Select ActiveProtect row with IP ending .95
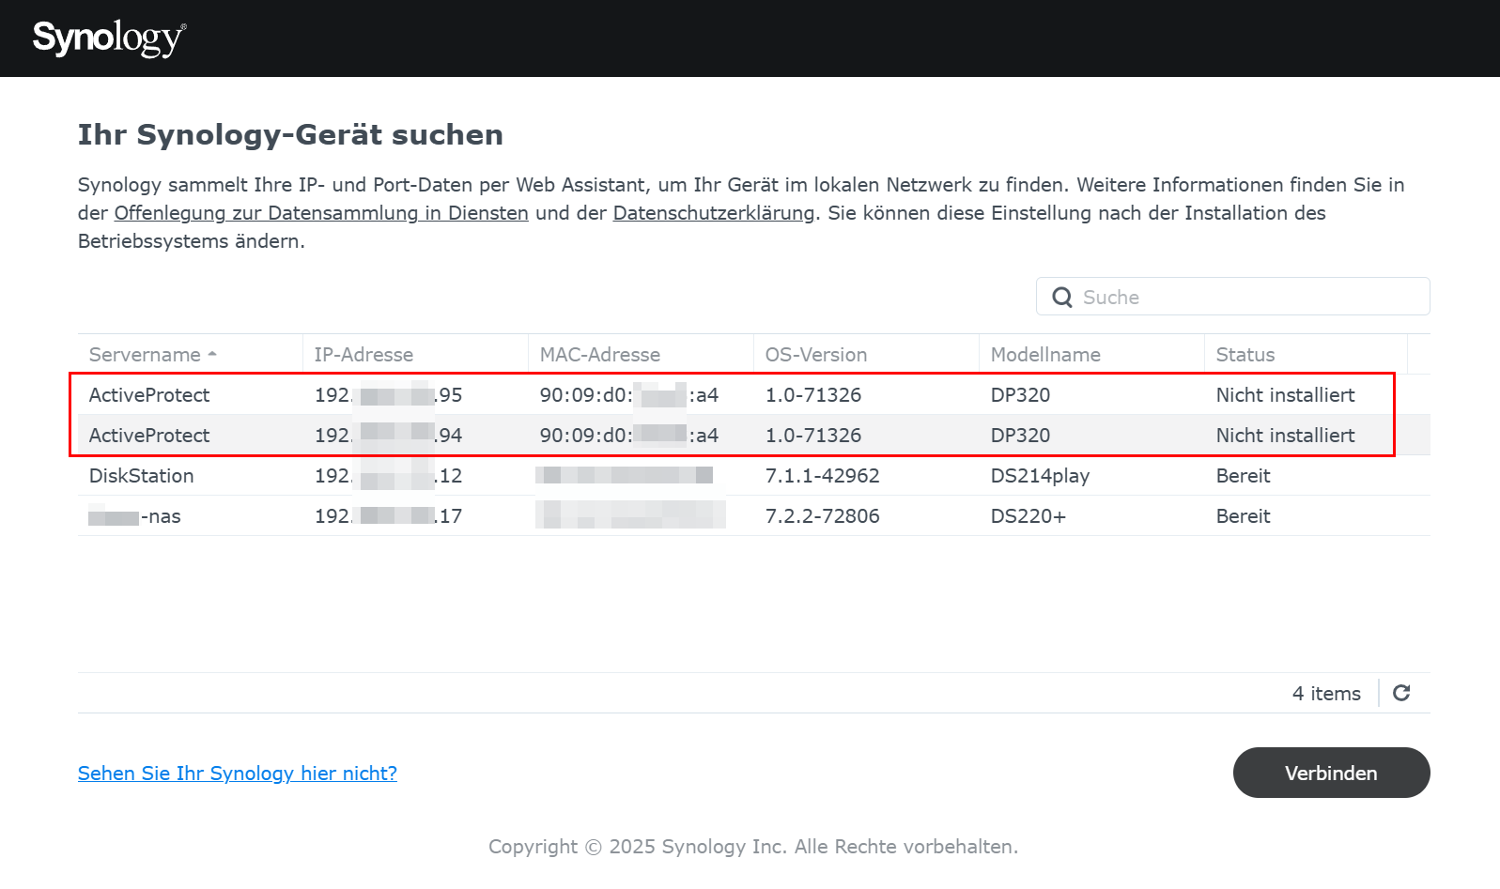 753,395
